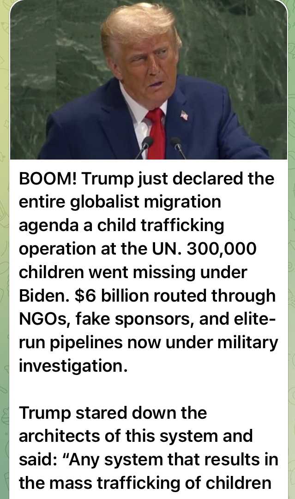Tap the right microphone in the photo
The height and width of the screenshot is (499, 295).
click(x=177, y=147)
